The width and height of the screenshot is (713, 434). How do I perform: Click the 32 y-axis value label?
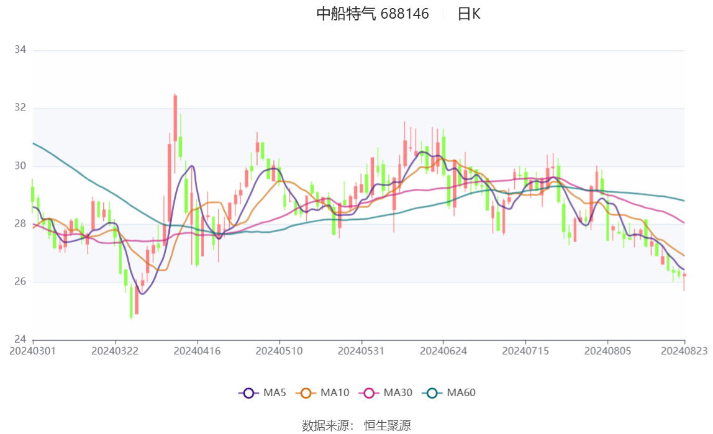click(20, 107)
